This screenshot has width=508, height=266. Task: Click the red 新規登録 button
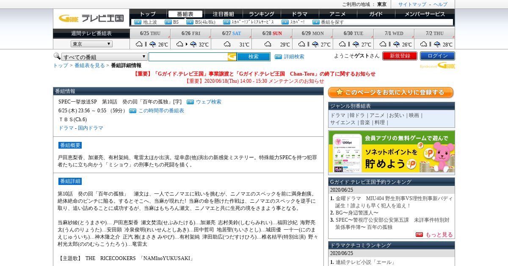(x=400, y=56)
